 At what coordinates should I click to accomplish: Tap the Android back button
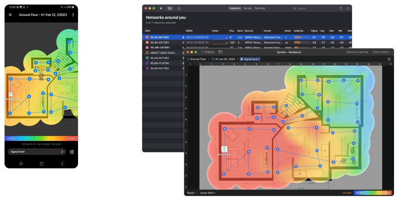62,164
